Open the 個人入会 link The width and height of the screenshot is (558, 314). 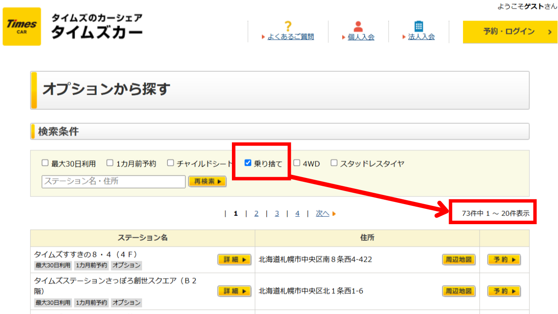[x=361, y=37]
